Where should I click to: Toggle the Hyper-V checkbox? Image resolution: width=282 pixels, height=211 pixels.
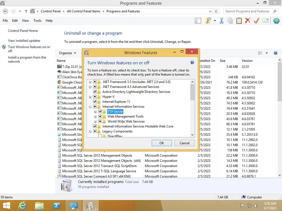[95, 97]
